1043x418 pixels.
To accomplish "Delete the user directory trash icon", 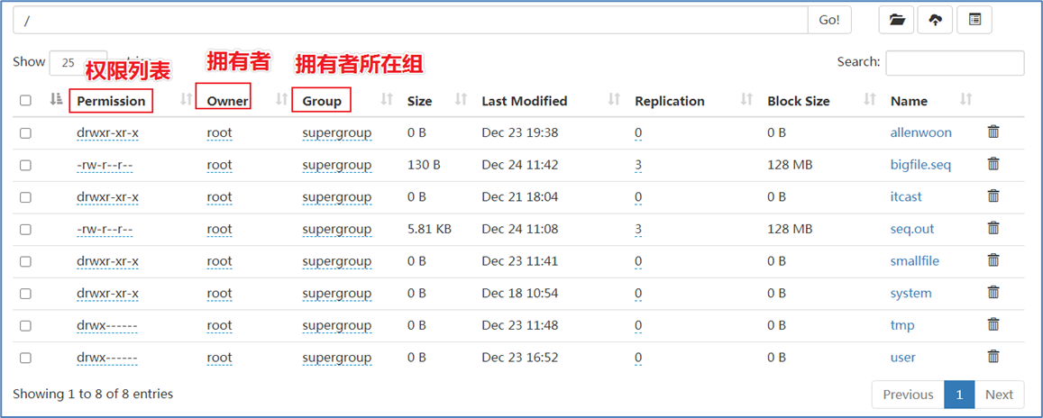I will click(993, 356).
